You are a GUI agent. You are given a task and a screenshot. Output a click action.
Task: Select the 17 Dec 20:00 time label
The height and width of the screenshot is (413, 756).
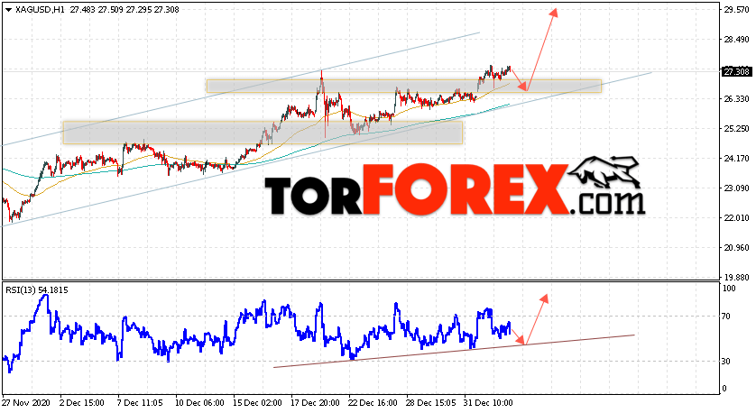tap(315, 403)
